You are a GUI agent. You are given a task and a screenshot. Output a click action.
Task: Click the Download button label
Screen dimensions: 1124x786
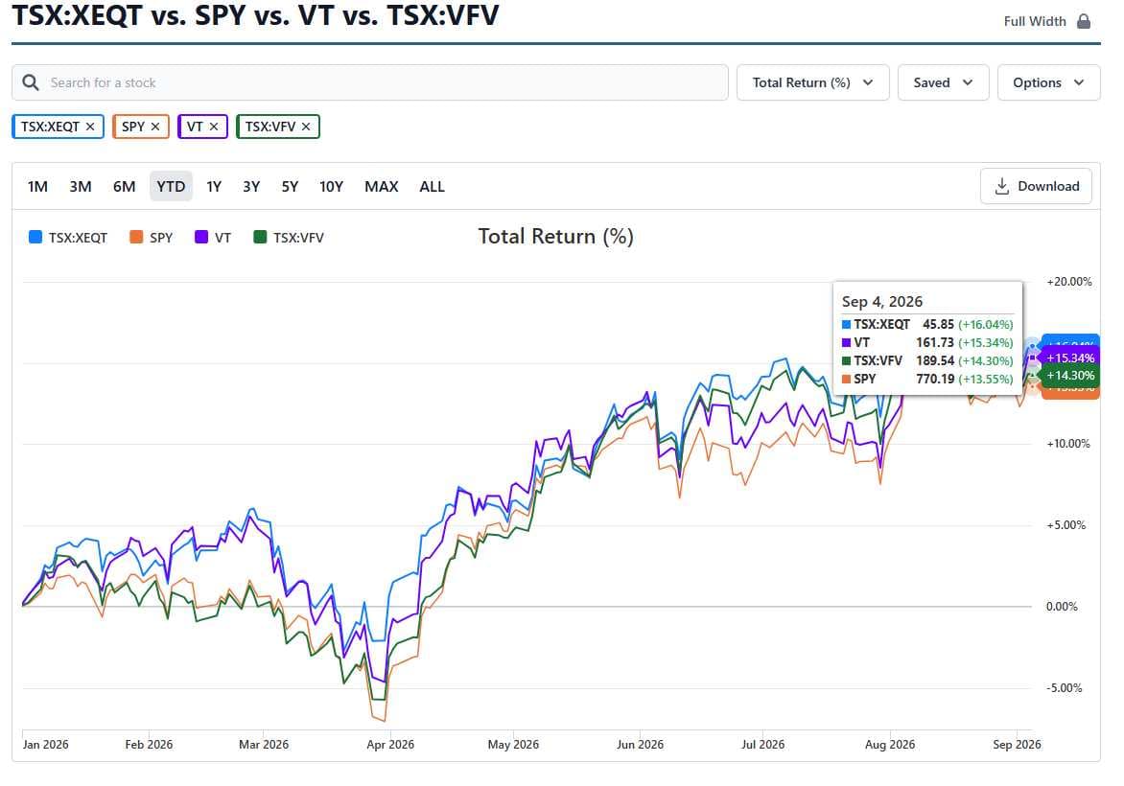pos(1048,186)
